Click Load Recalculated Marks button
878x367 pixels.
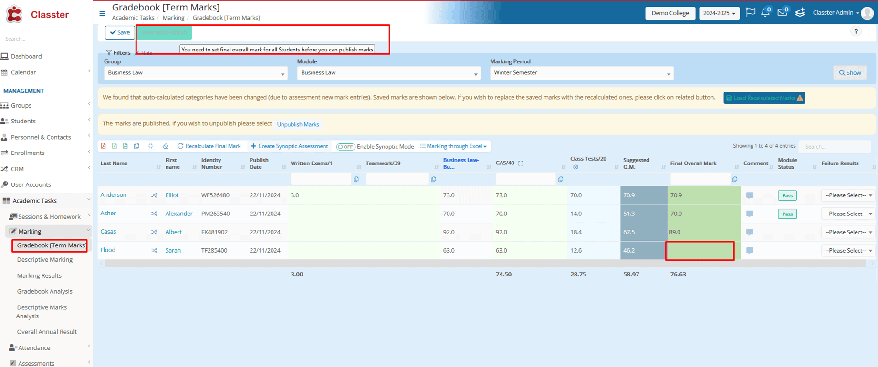point(764,98)
